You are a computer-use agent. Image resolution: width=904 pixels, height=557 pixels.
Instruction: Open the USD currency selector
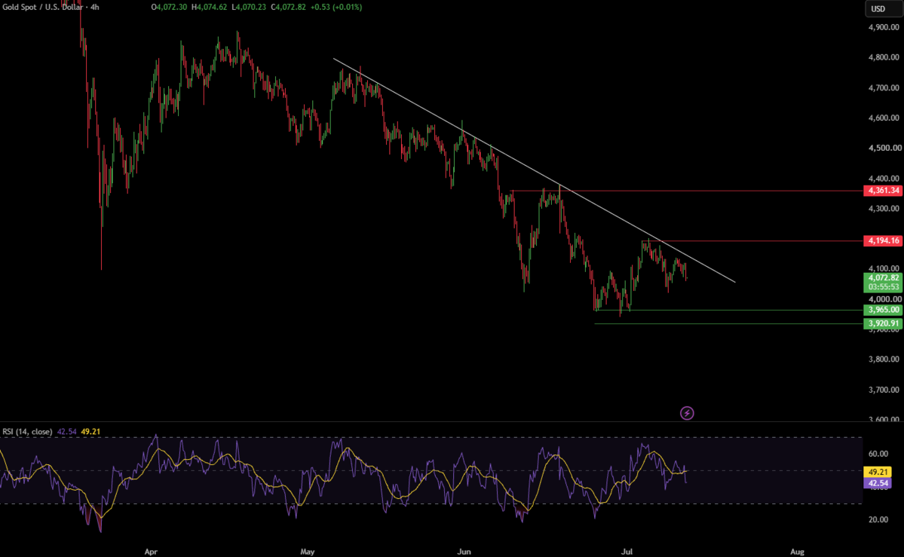point(883,8)
